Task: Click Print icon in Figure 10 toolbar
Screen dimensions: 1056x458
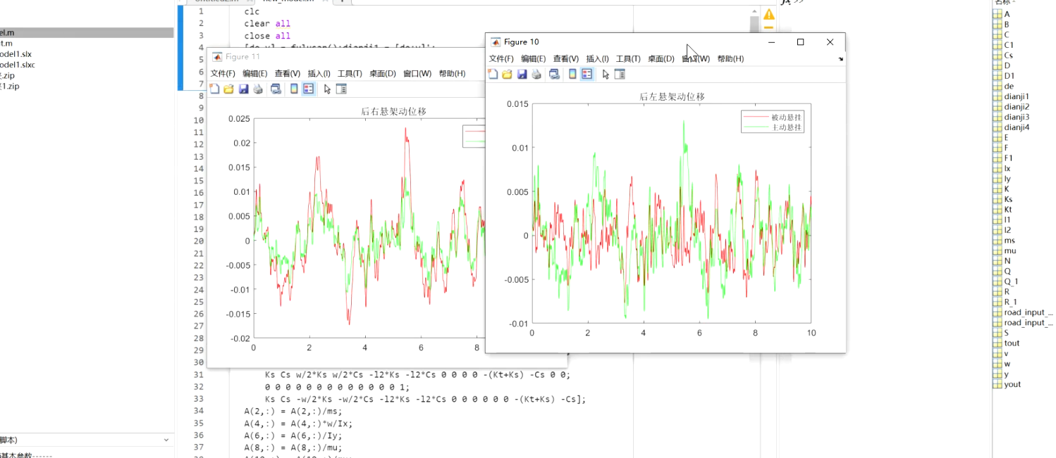Action: pos(536,74)
